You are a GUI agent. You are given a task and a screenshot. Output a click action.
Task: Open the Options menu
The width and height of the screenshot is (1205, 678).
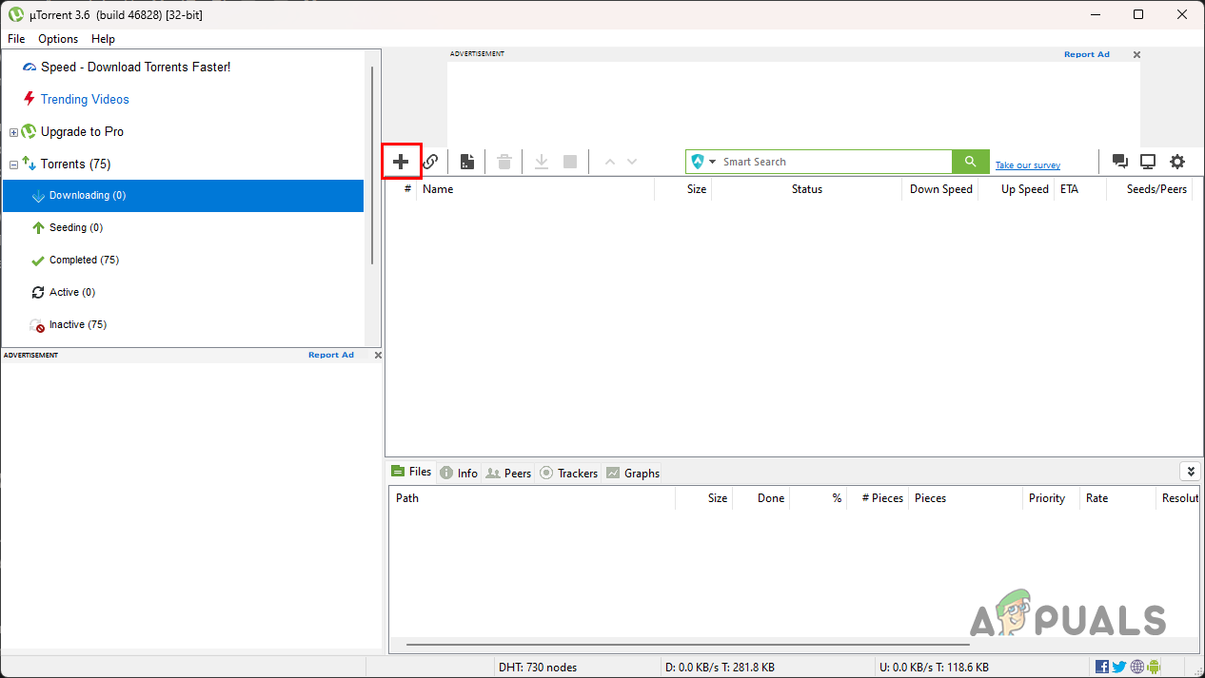[x=57, y=39]
